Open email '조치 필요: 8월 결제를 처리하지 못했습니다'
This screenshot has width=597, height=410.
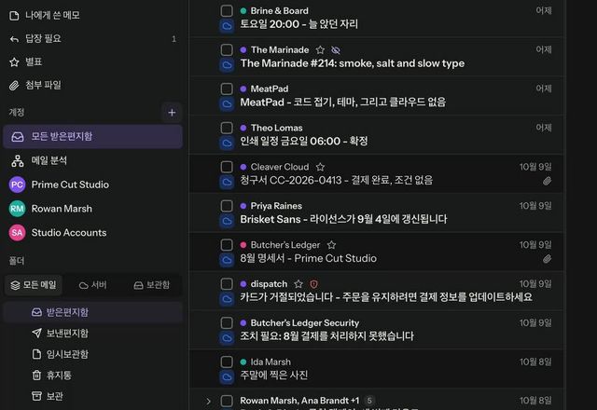pyautogui.click(x=326, y=336)
